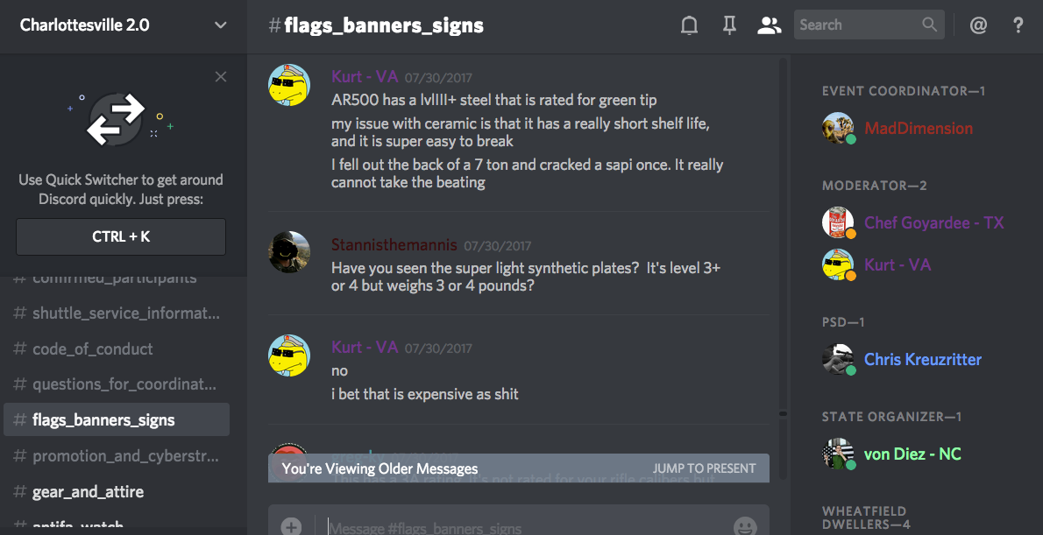
Task: Open notification settings bell icon
Action: click(689, 25)
